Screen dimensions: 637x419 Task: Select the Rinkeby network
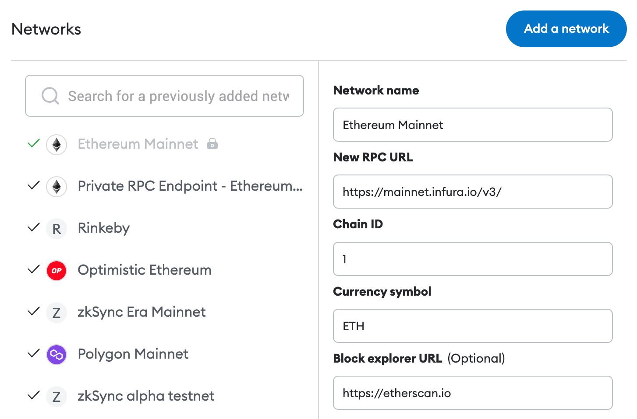(x=104, y=228)
